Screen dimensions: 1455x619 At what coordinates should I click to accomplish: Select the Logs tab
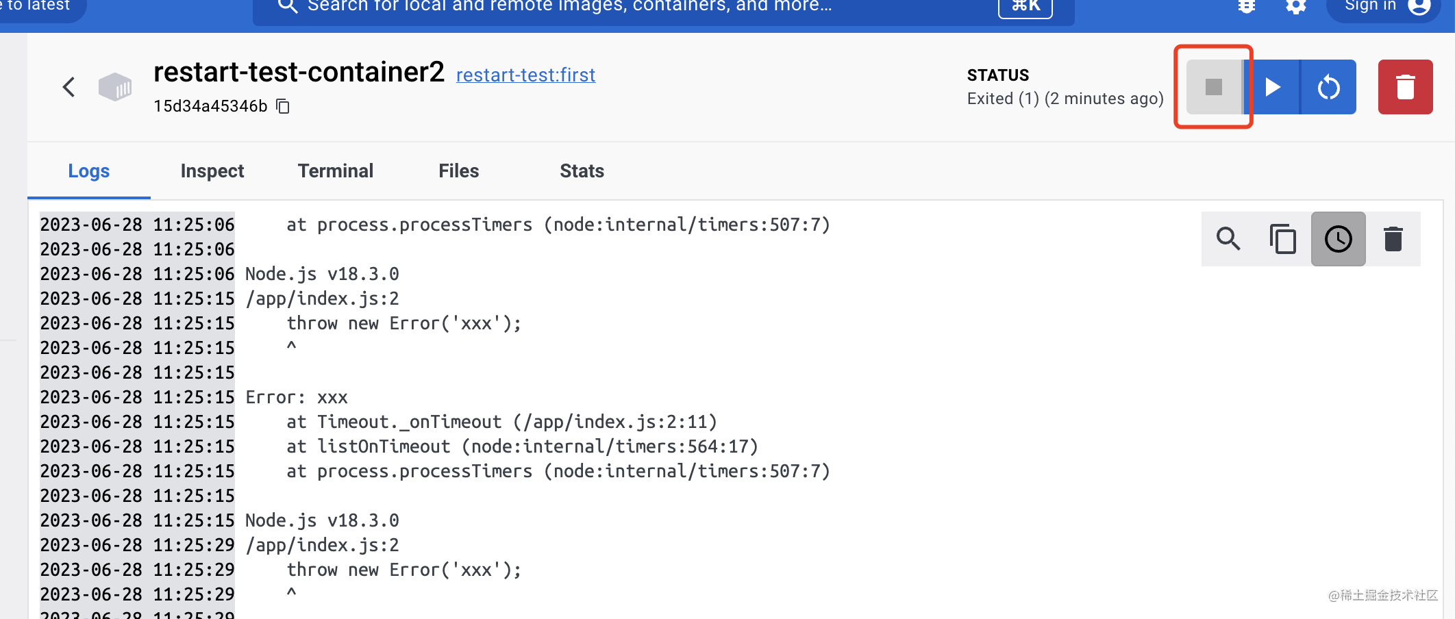(89, 171)
